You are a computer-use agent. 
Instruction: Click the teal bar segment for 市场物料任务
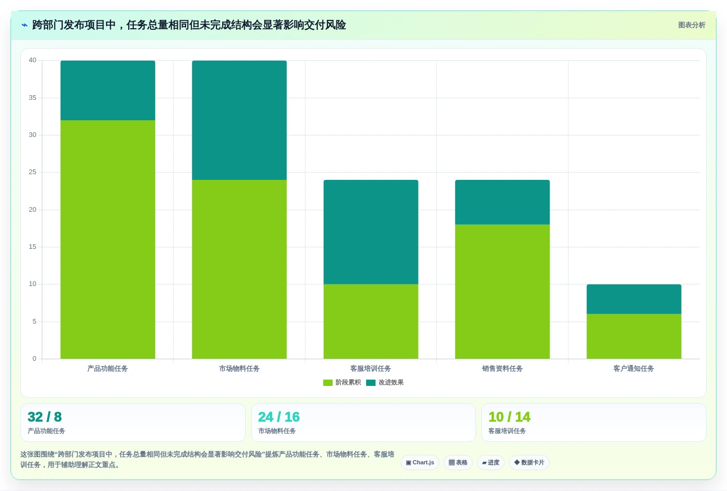(x=240, y=120)
